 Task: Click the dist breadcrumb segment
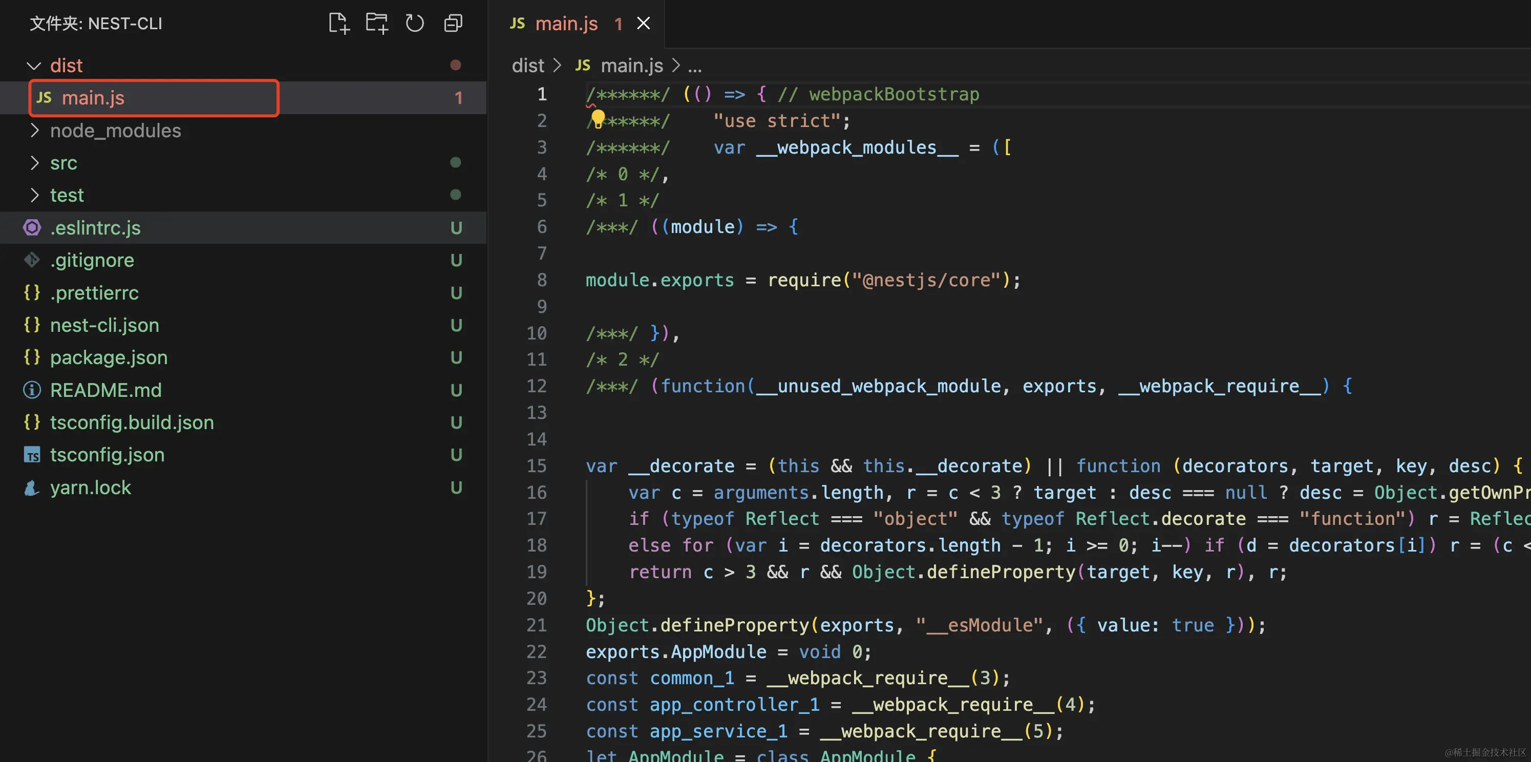(x=528, y=66)
